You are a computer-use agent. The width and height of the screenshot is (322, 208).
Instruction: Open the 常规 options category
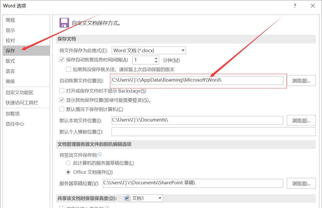[10, 20]
